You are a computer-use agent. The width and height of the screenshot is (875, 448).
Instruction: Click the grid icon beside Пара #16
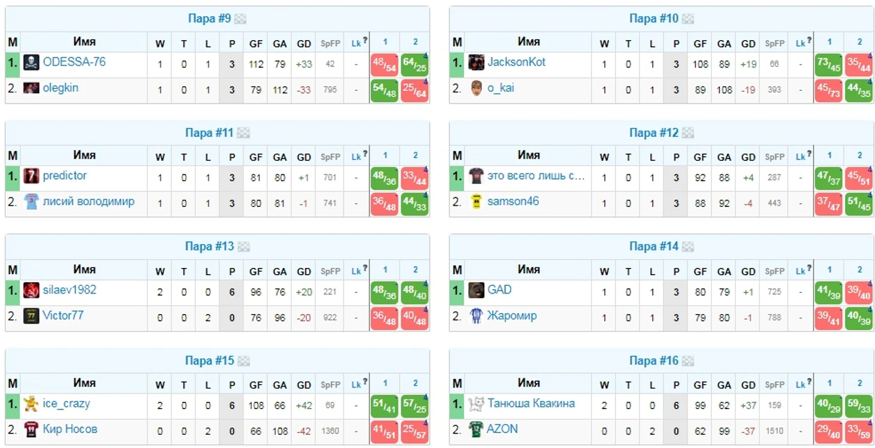tap(687, 361)
